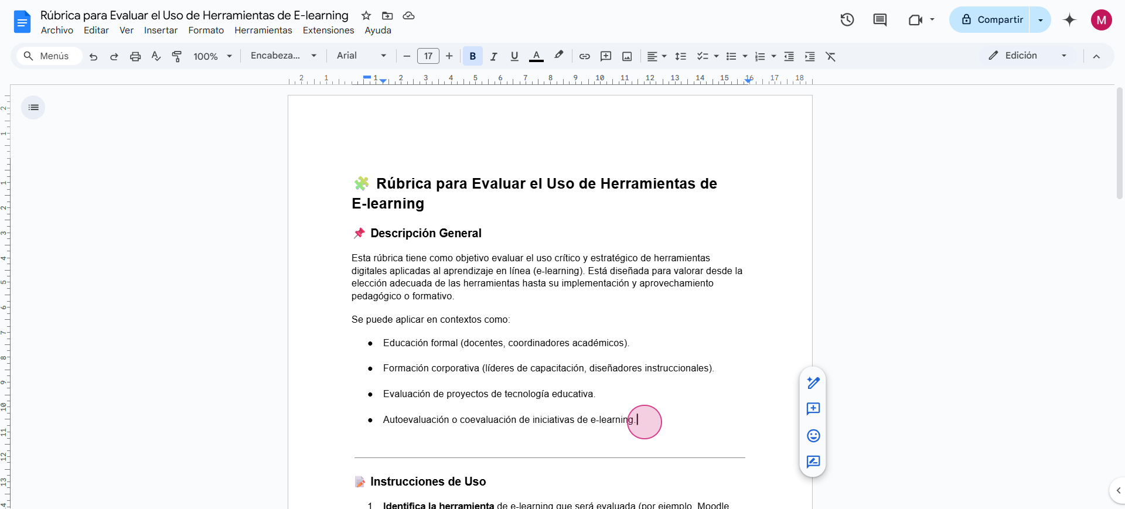1125x509 pixels.
Task: Click the Instrucciones de Uso heading
Action: click(428, 481)
